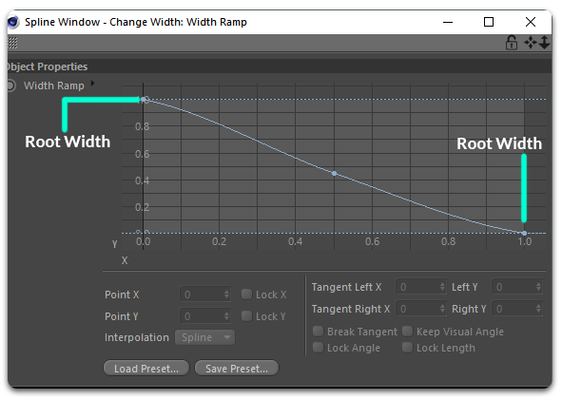Screen dimensions: 562x399
Task: Click the Tangent Left X stepper arrows
Action: [x=442, y=287]
